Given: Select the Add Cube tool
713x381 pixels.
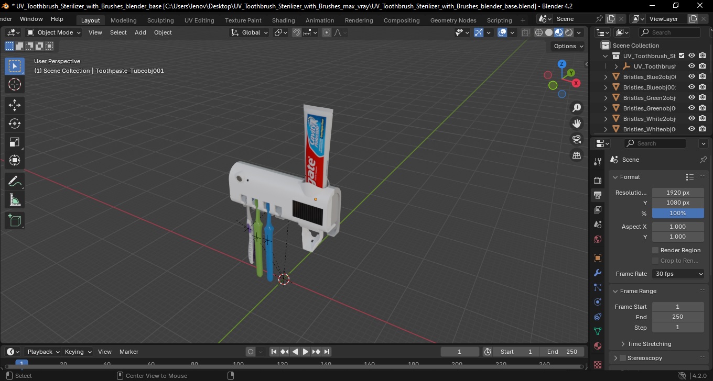Looking at the screenshot, I should point(15,221).
